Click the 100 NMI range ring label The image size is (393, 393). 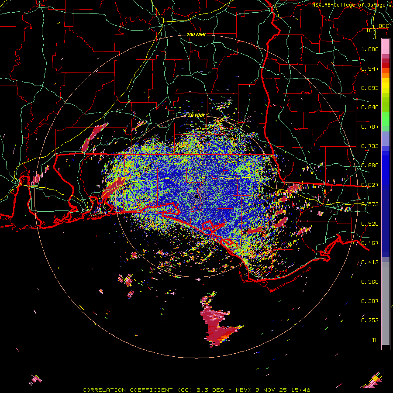(196, 34)
